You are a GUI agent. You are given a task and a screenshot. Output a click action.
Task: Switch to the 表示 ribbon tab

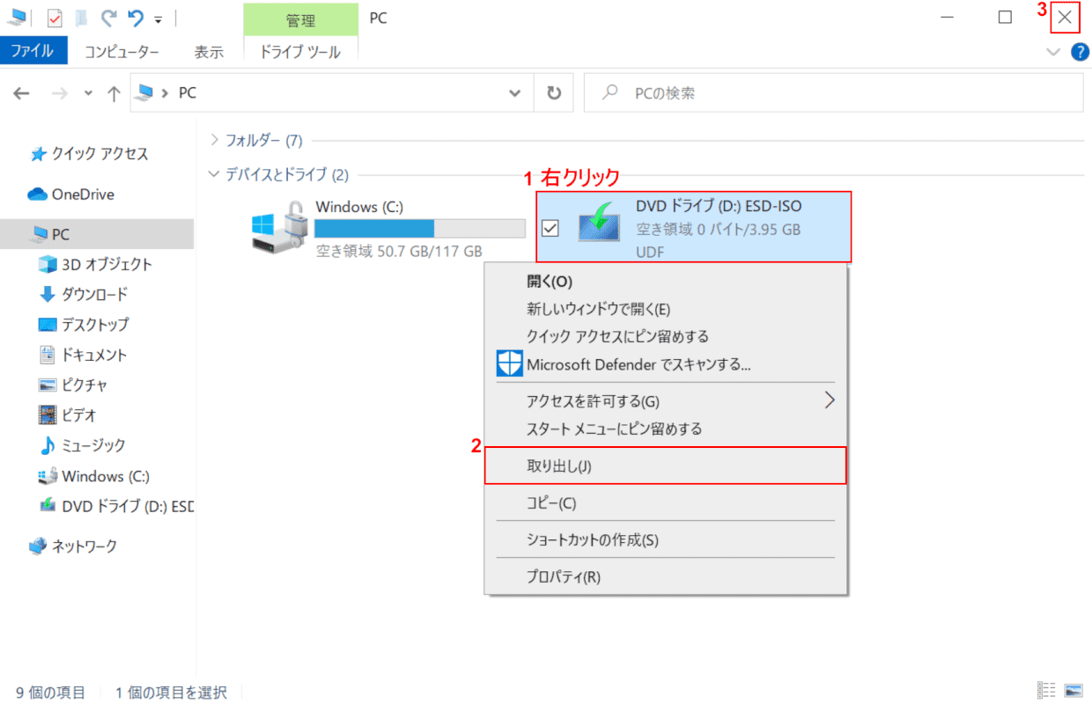[x=209, y=52]
